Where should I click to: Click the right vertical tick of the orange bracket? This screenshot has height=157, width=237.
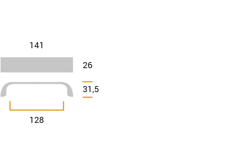(63, 105)
